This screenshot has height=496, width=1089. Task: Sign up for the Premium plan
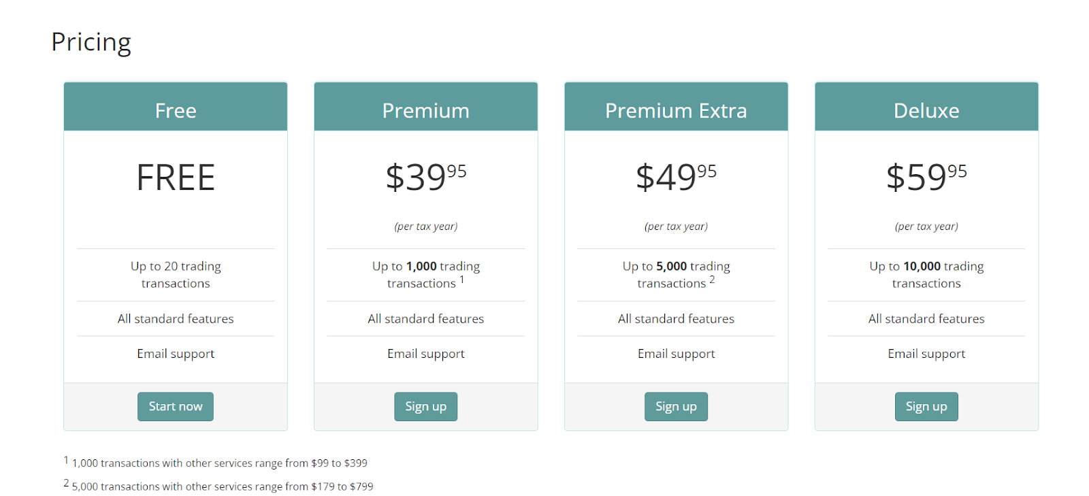(x=425, y=406)
